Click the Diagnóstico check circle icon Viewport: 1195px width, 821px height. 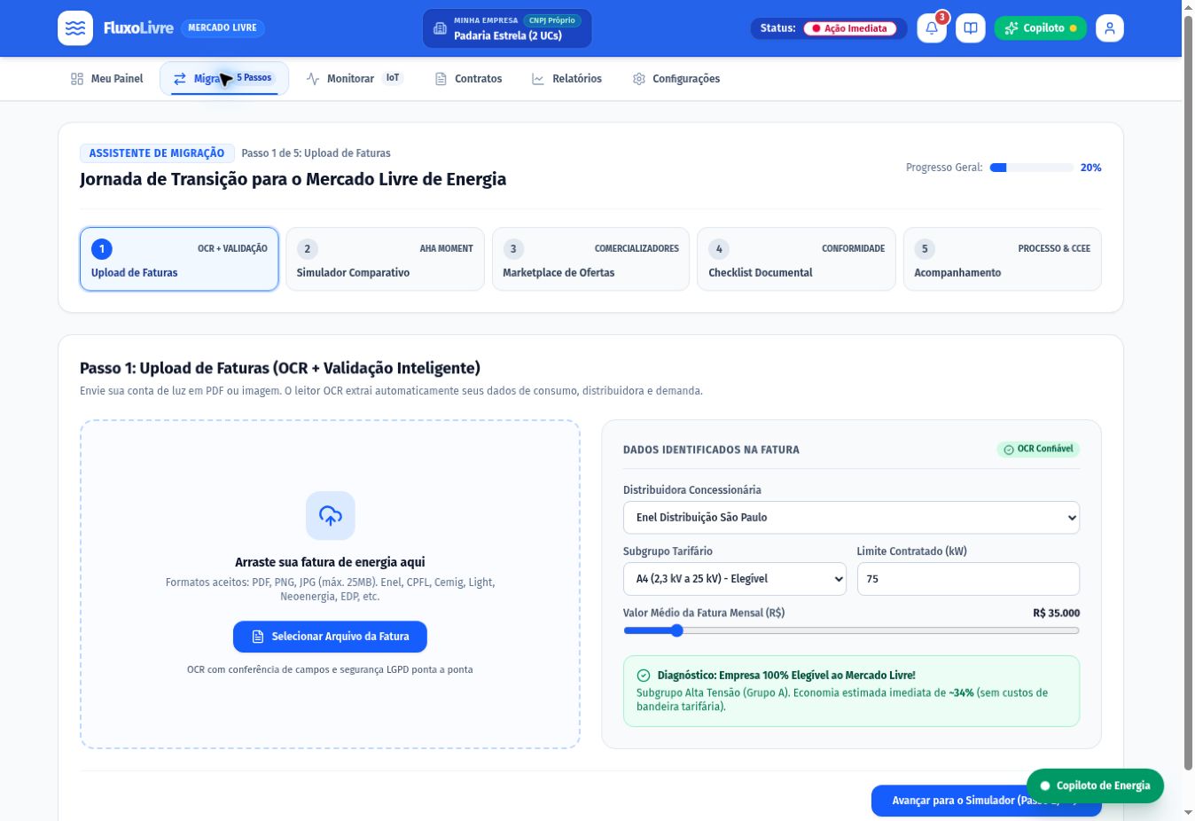644,676
